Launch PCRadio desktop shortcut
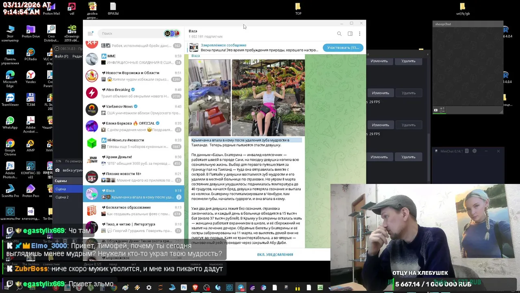This screenshot has width=520, height=293. (30, 55)
